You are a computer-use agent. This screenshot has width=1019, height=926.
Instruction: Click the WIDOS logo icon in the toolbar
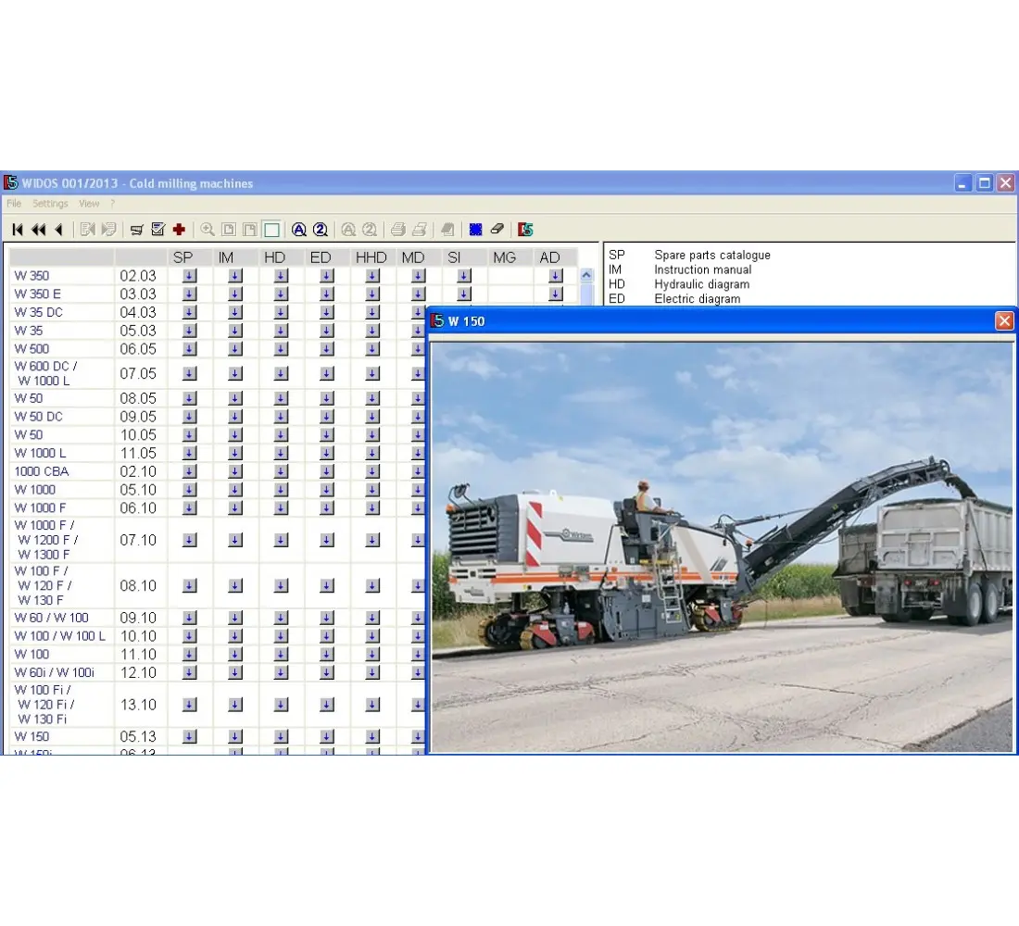(x=525, y=230)
